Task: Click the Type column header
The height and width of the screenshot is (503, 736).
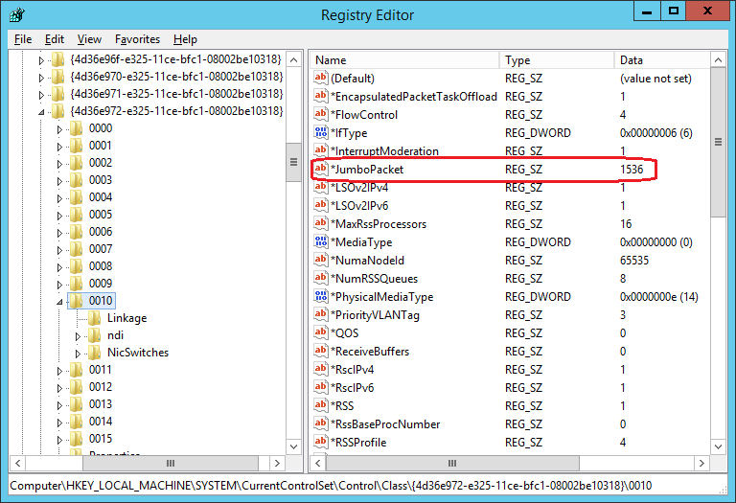Action: tap(556, 60)
